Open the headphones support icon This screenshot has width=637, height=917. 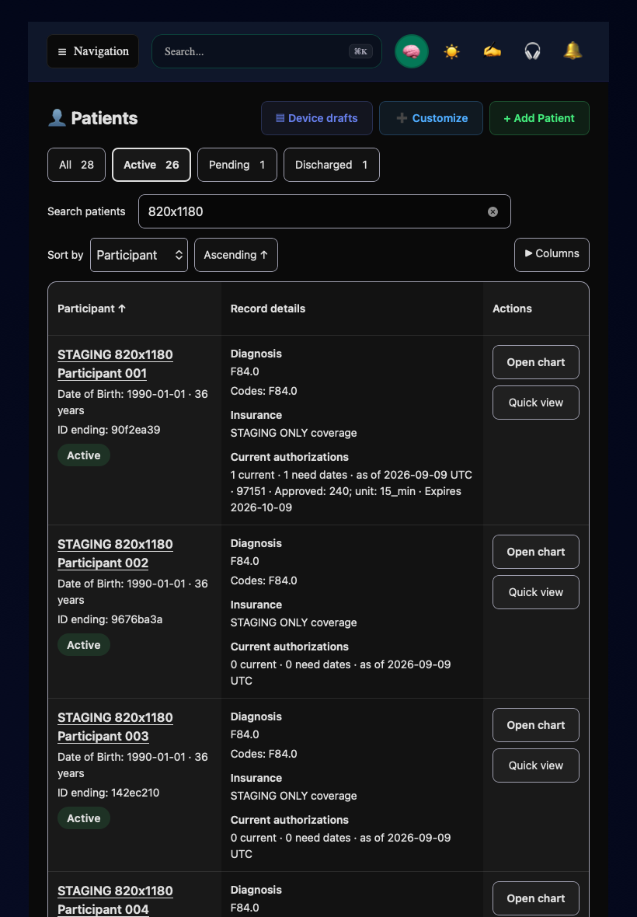tap(532, 51)
